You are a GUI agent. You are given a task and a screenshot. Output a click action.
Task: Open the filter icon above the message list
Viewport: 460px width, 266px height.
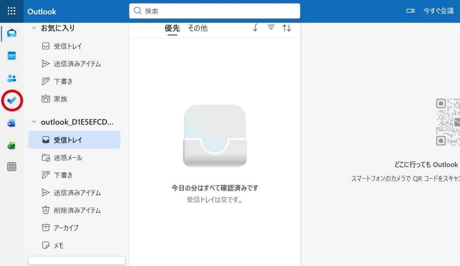(x=271, y=27)
